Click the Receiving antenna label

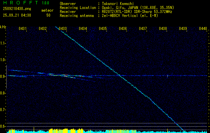click(x=77, y=16)
